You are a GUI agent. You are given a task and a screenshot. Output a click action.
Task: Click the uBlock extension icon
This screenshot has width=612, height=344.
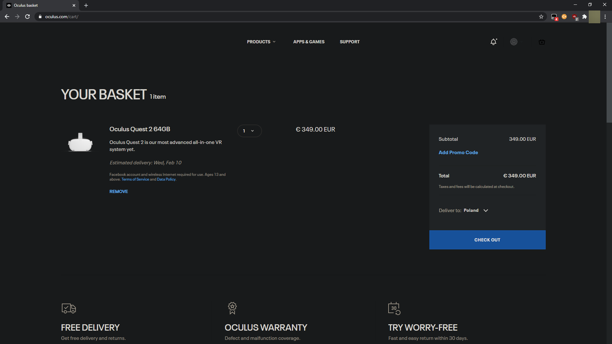[574, 17]
